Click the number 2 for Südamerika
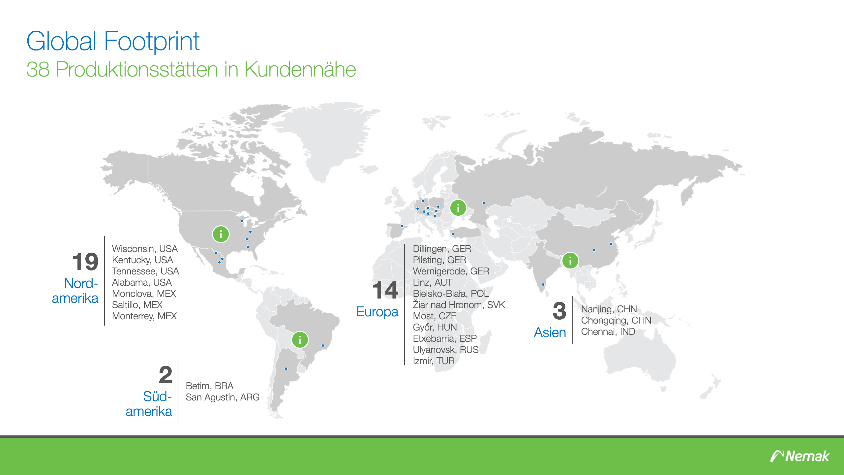 coord(166,375)
